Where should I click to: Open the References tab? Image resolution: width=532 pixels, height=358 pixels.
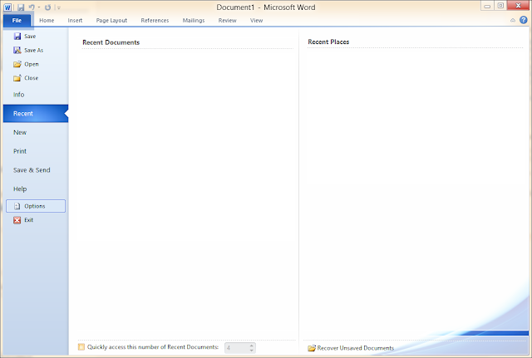click(x=155, y=20)
